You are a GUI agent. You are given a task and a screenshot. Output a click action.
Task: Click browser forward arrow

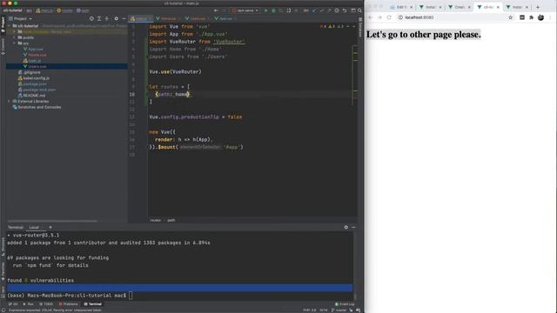(x=379, y=17)
